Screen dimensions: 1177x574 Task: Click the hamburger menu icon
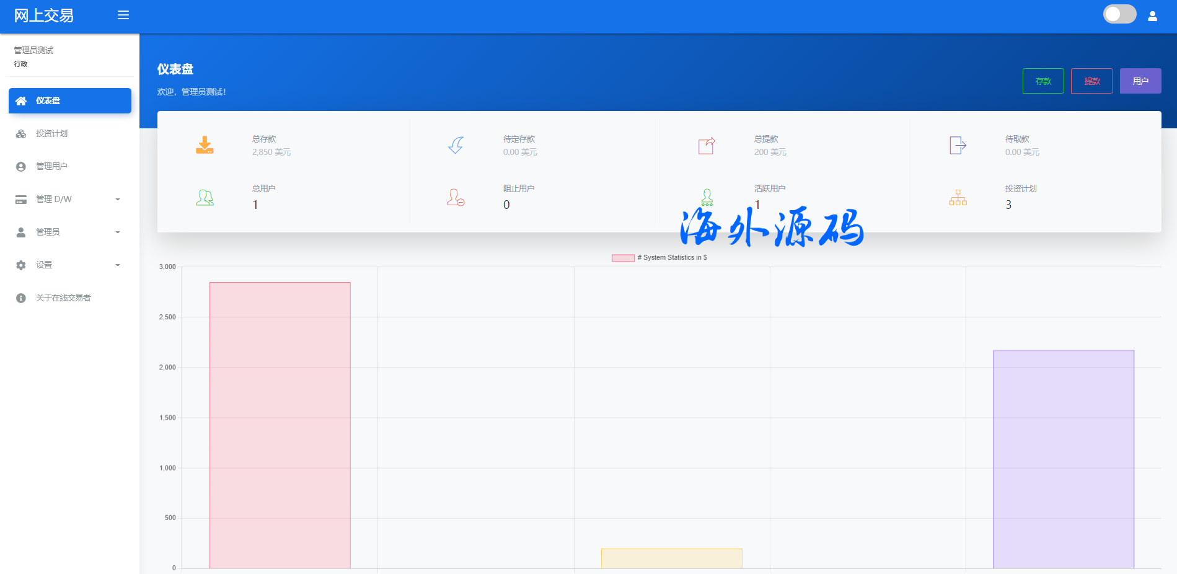click(123, 15)
